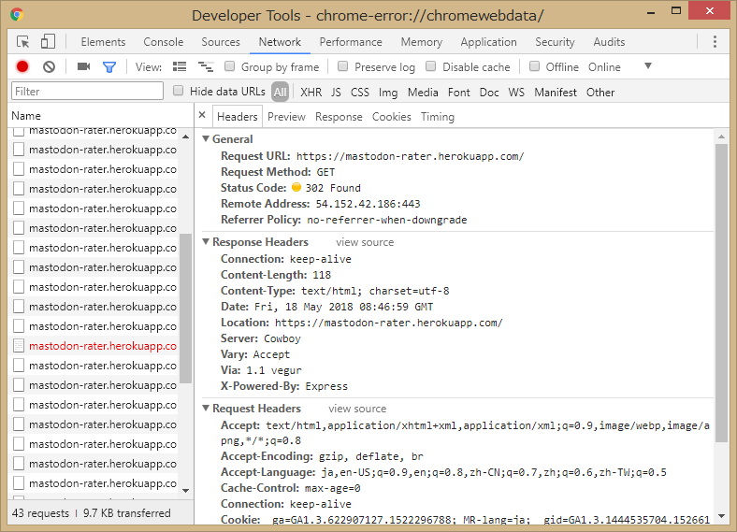Filter requests by XHR type
Screen dimensions: 737x532
point(310,93)
